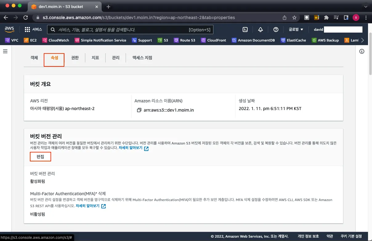The width and height of the screenshot is (372, 241).
Task: Open the CloudFront bookmark shortcut
Action: pyautogui.click(x=214, y=40)
